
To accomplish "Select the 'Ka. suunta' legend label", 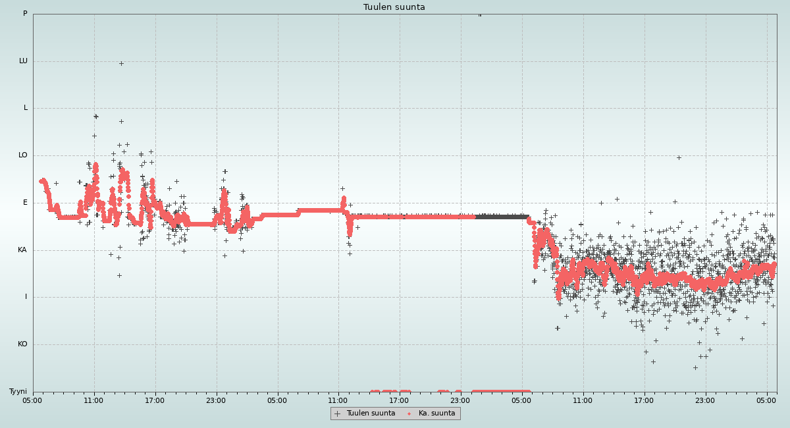I will click(x=436, y=414).
